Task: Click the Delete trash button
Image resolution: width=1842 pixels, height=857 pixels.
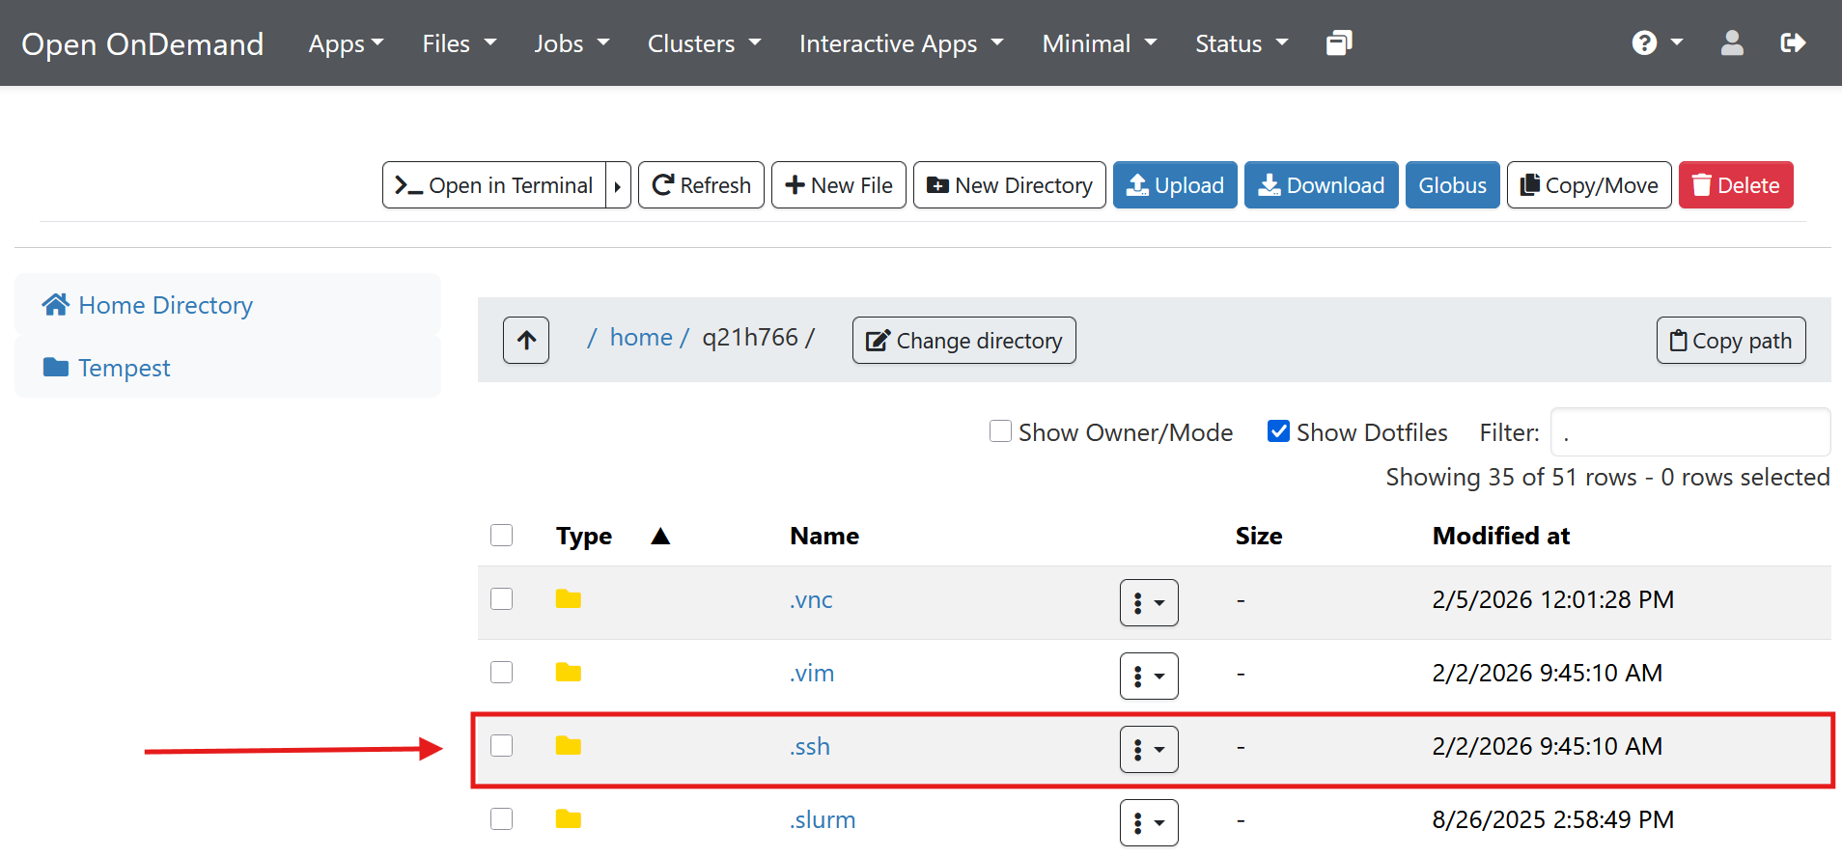Action: (1735, 185)
